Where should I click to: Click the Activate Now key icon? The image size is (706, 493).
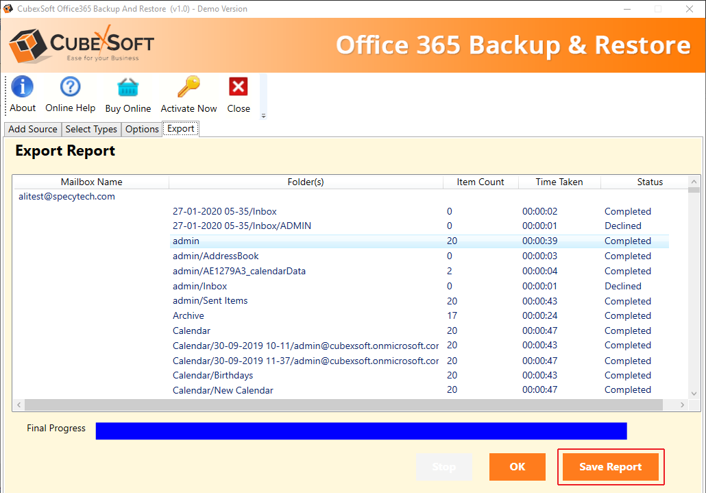188,86
